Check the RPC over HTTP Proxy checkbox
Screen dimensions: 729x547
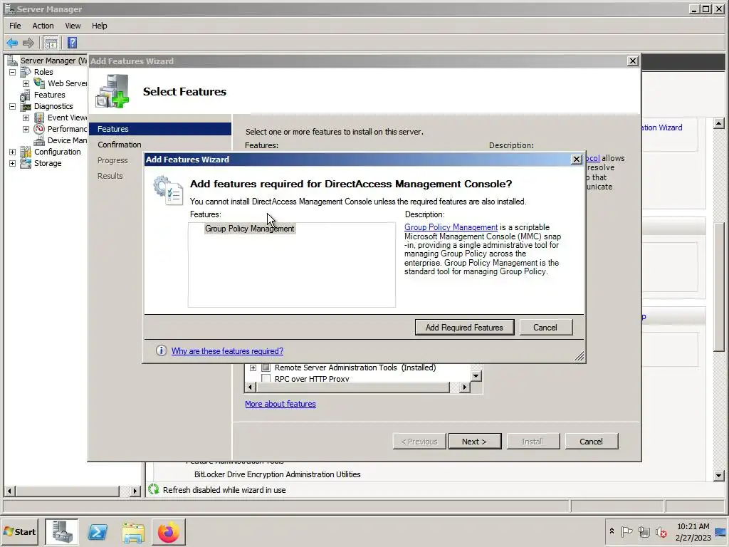pos(266,379)
